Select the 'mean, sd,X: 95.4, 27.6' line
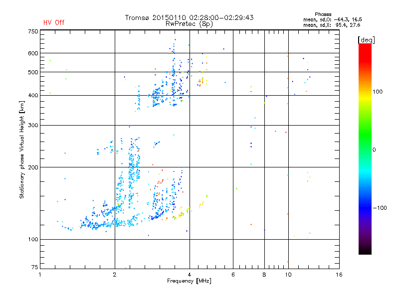This screenshot has height=299, width=399. pyautogui.click(x=332, y=25)
